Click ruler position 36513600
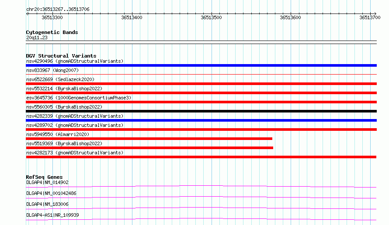 click(290, 17)
